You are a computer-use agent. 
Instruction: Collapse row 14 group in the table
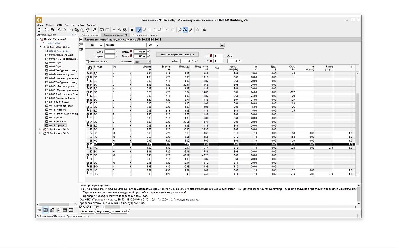87,85
